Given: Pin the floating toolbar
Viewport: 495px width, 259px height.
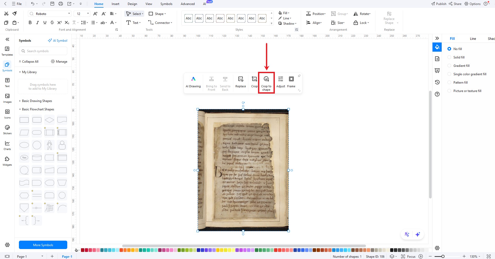Looking at the screenshot, I should [x=299, y=76].
